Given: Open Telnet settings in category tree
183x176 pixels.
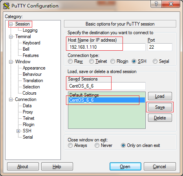Looking at the screenshot, I should [28, 118].
